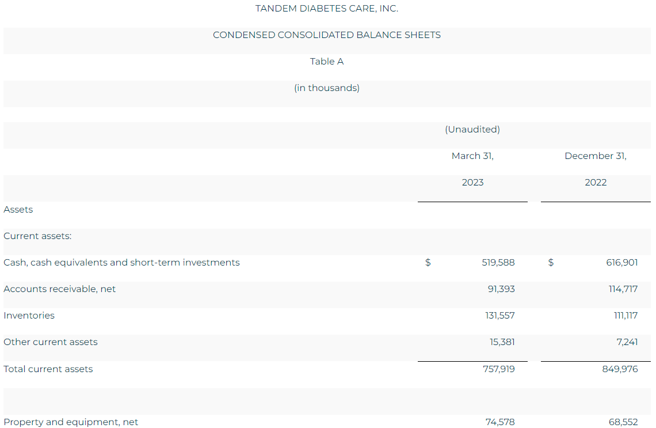Select the 'TANDEM DIABETES CARE, INC.' heading
Viewport: 656px width, 428px height.
pos(327,9)
